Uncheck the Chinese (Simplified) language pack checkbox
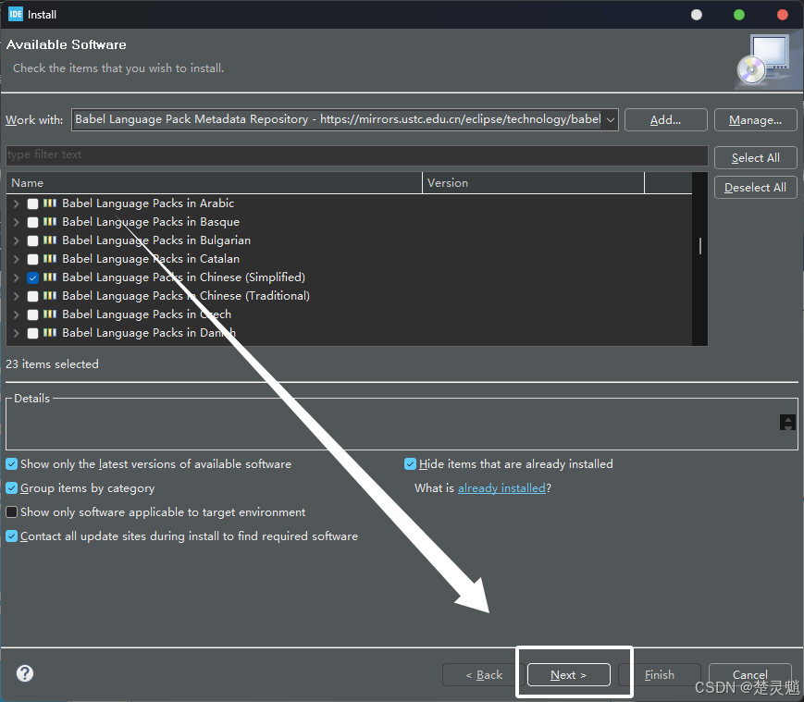 pyautogui.click(x=32, y=277)
